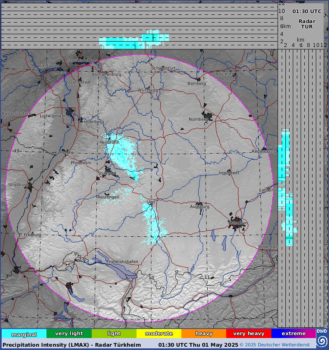Click the latitude 48 grid label
The image size is (329, 350).
(x=13, y=233)
